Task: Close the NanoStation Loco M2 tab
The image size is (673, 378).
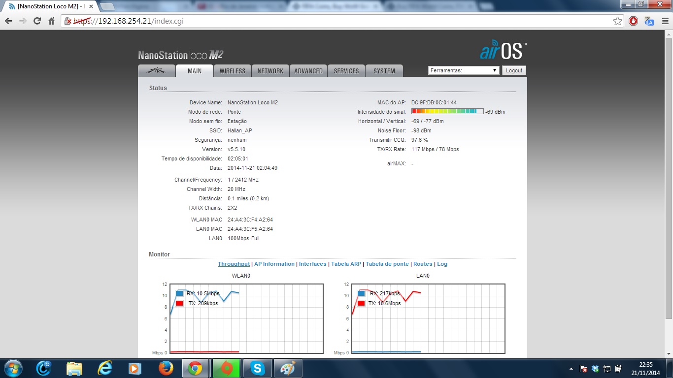Action: tap(91, 6)
